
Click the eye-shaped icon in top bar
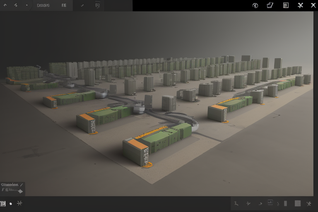pyautogui.click(x=255, y=5)
